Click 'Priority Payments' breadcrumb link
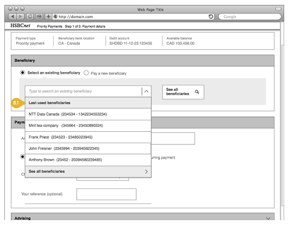Viewport: 289px width, 228px height. click(x=49, y=27)
